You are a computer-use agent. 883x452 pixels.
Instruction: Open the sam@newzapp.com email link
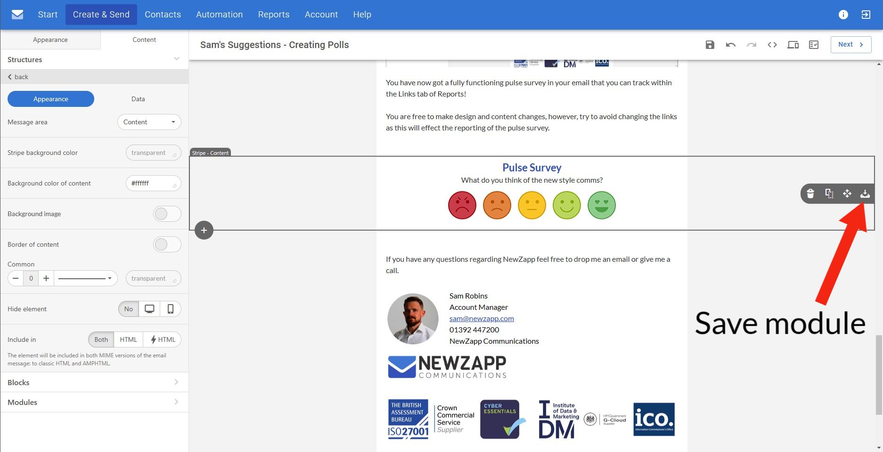tap(481, 318)
